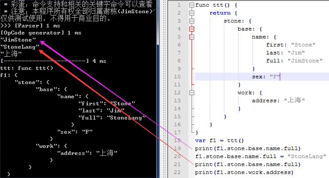
Task: Collapse the stone: block fold marker
Action: coord(192,21)
